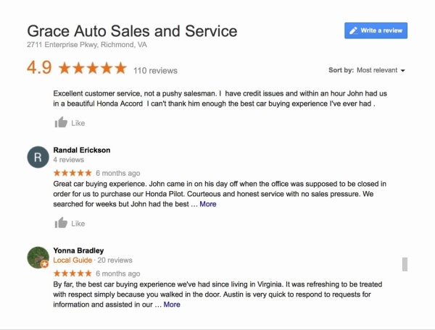Click the reviews scrollbar thumb
The width and height of the screenshot is (435, 330).
pyautogui.click(x=405, y=264)
